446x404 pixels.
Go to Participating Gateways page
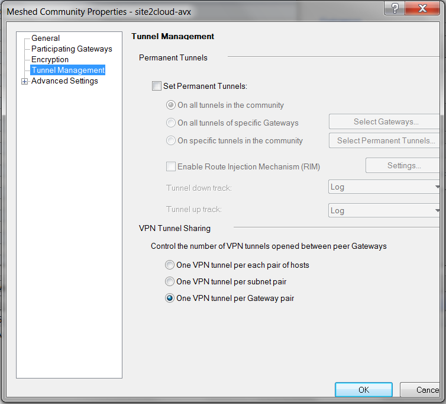(72, 49)
